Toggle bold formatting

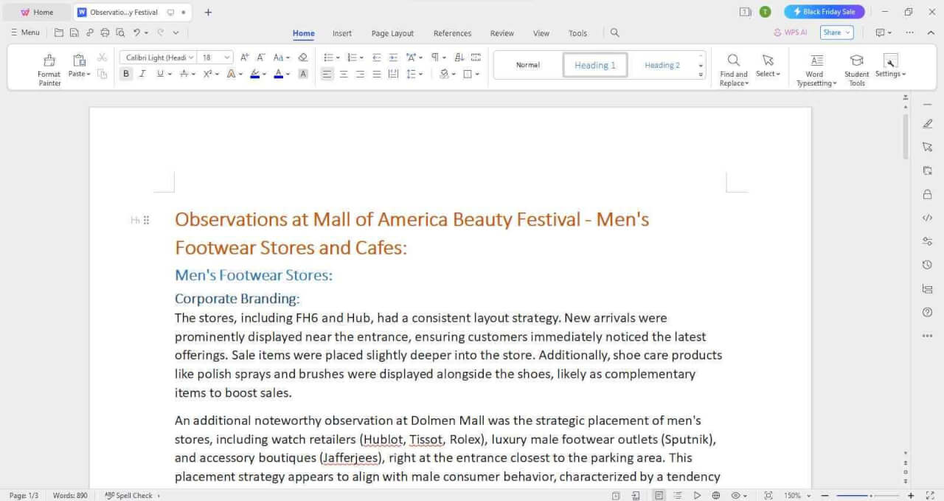(x=125, y=74)
